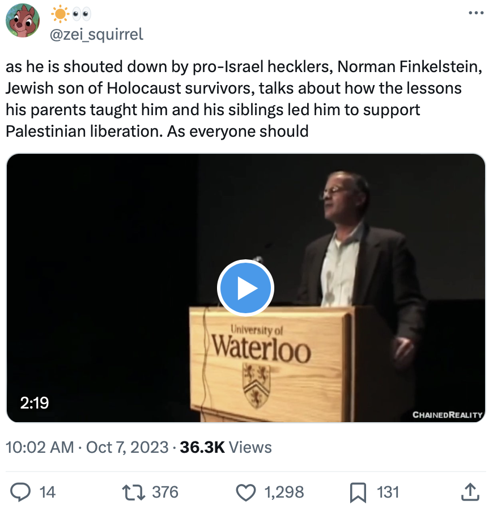Click the tweet text about Norman Finkelstein
Viewport: 493px width, 505px height.
(x=244, y=99)
